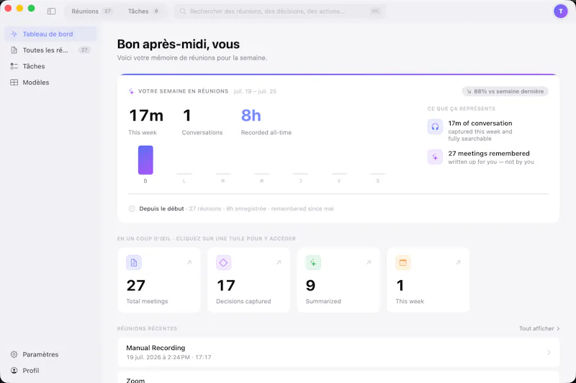The width and height of the screenshot is (576, 383).
Task: Open the user avatar T menu
Action: (561, 11)
